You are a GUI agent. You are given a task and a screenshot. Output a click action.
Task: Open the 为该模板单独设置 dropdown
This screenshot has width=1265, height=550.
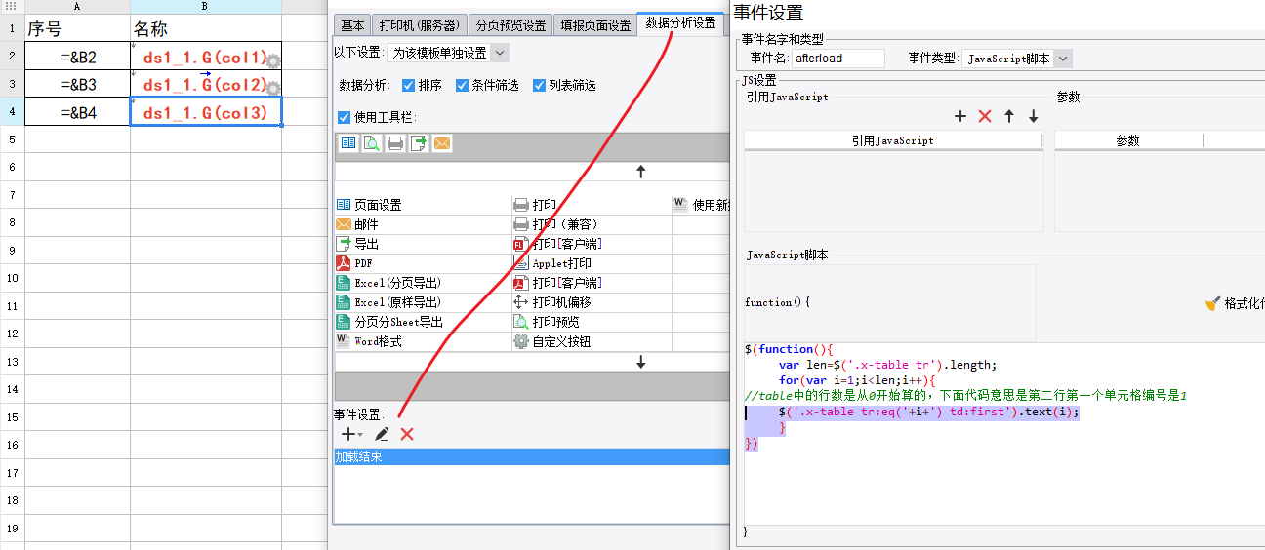click(x=449, y=53)
